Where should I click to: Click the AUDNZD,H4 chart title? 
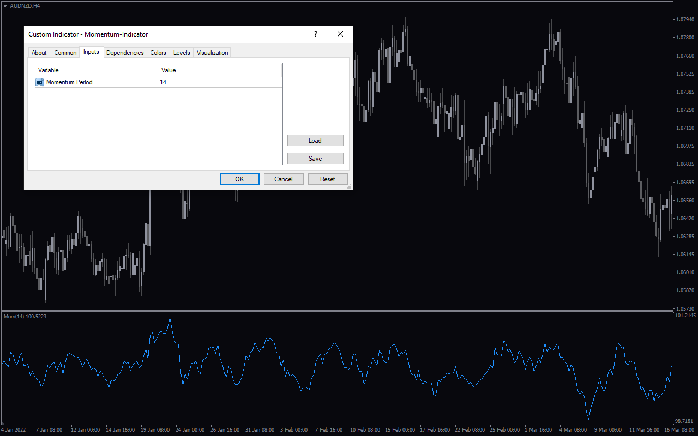point(25,5)
